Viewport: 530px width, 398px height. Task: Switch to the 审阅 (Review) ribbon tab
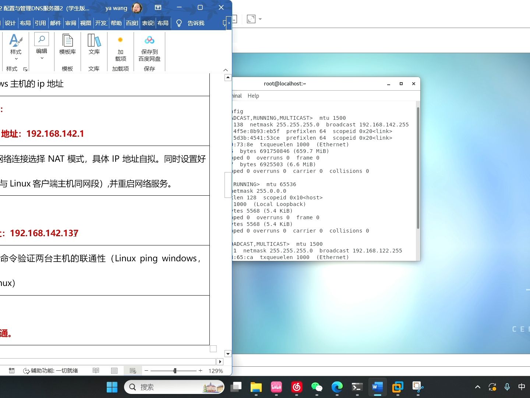pyautogui.click(x=70, y=23)
